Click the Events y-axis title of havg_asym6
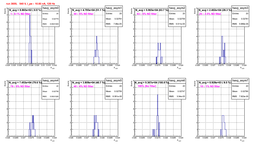 132,83
